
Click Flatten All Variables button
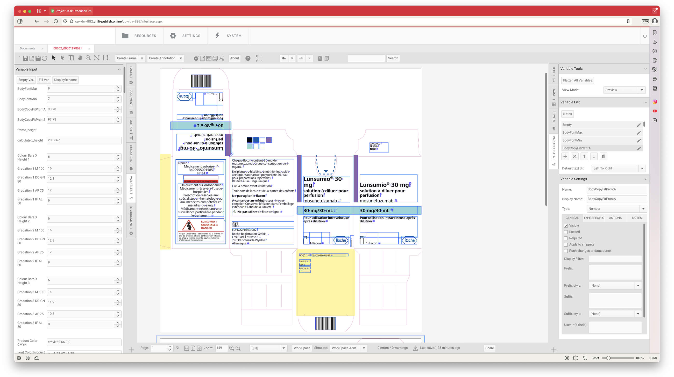[577, 80]
